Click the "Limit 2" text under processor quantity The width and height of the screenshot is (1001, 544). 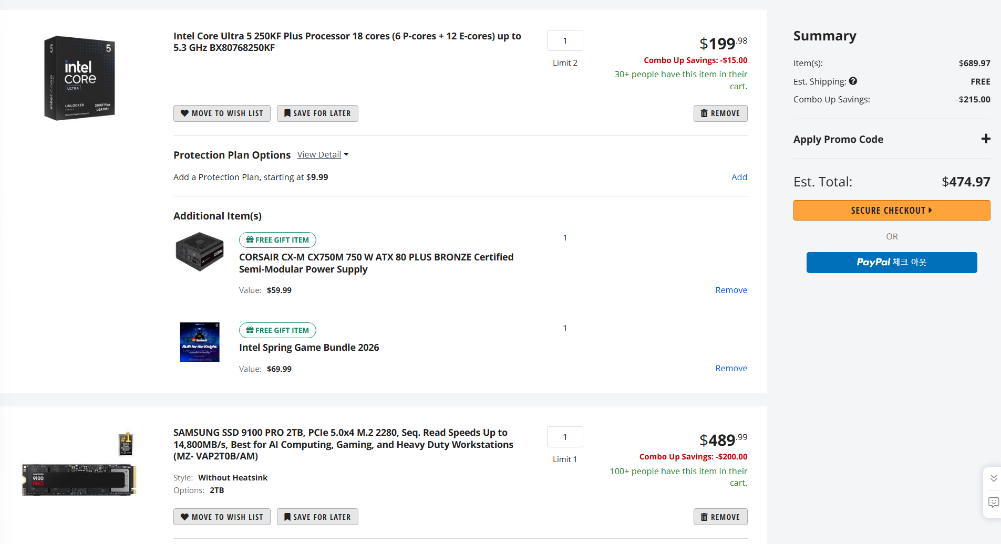pyautogui.click(x=565, y=62)
